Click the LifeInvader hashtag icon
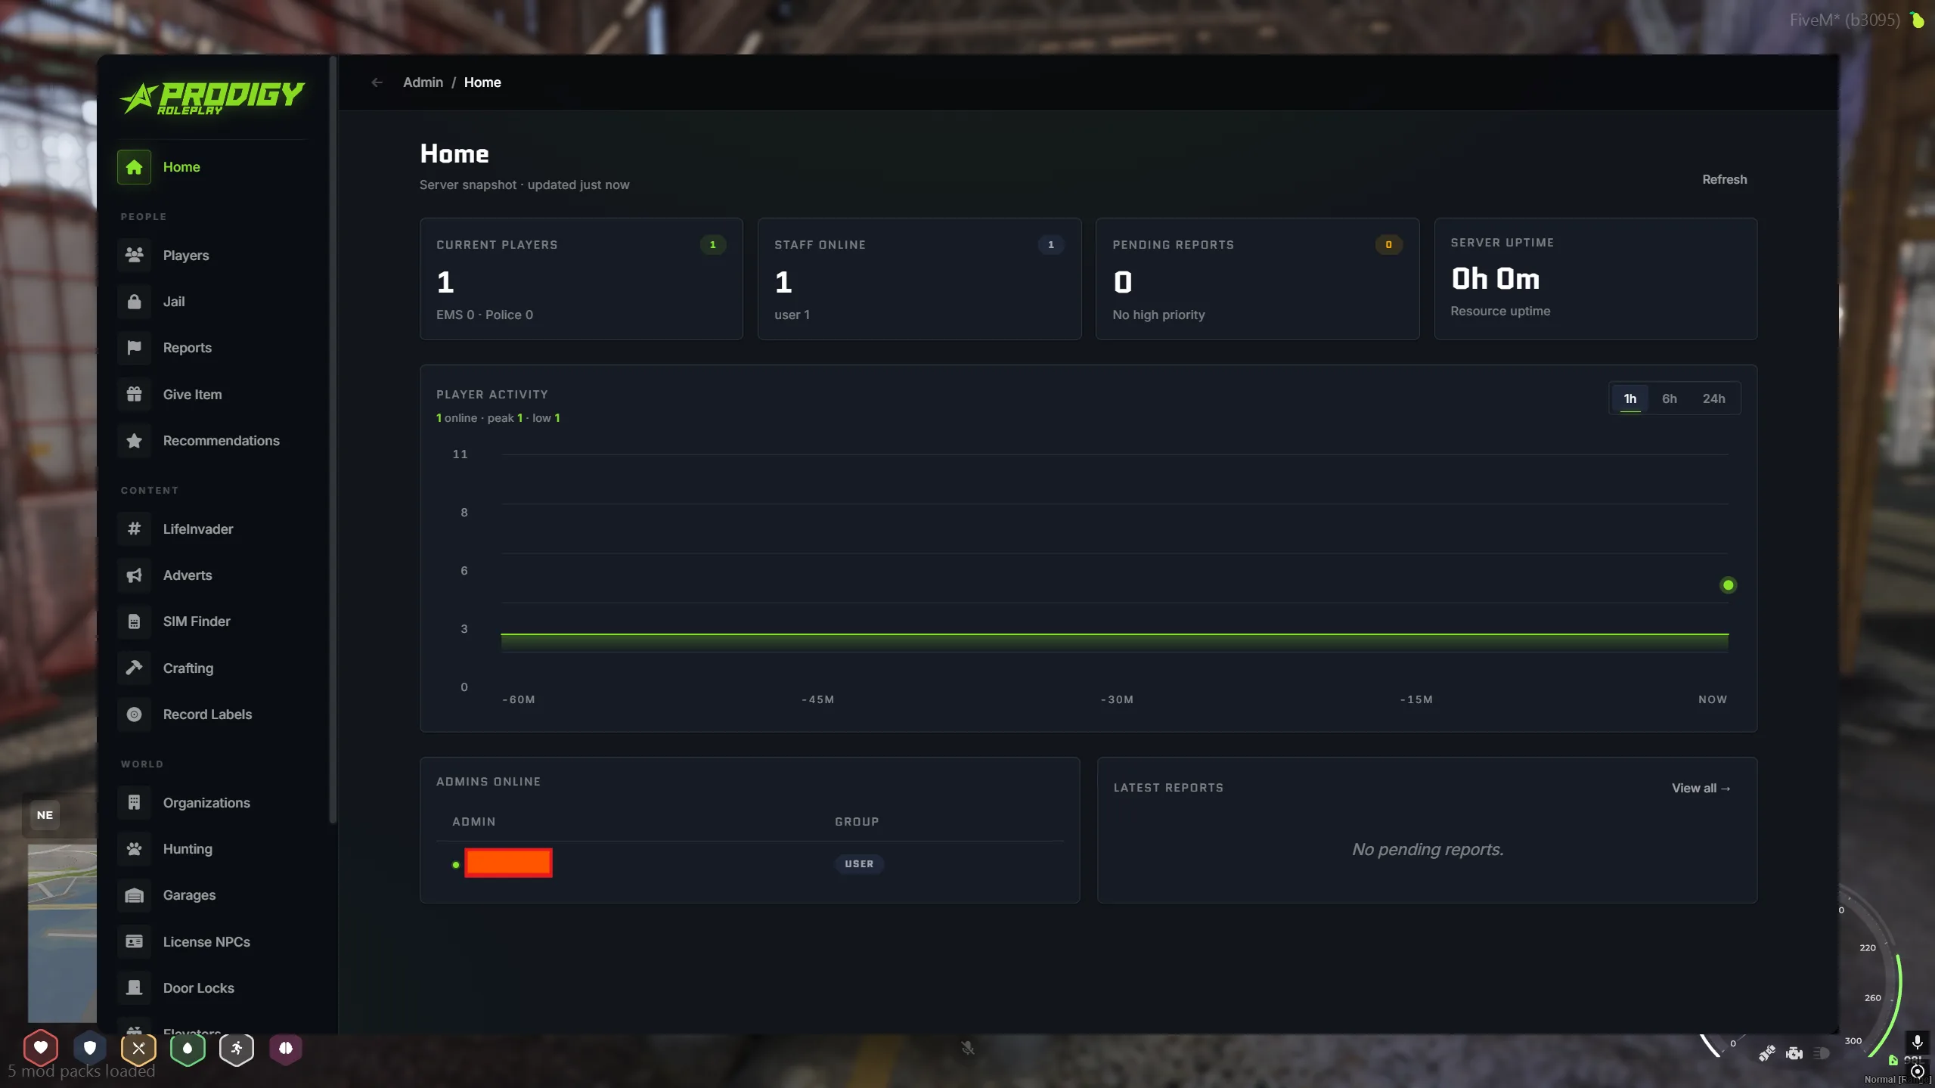This screenshot has height=1088, width=1935. (134, 529)
